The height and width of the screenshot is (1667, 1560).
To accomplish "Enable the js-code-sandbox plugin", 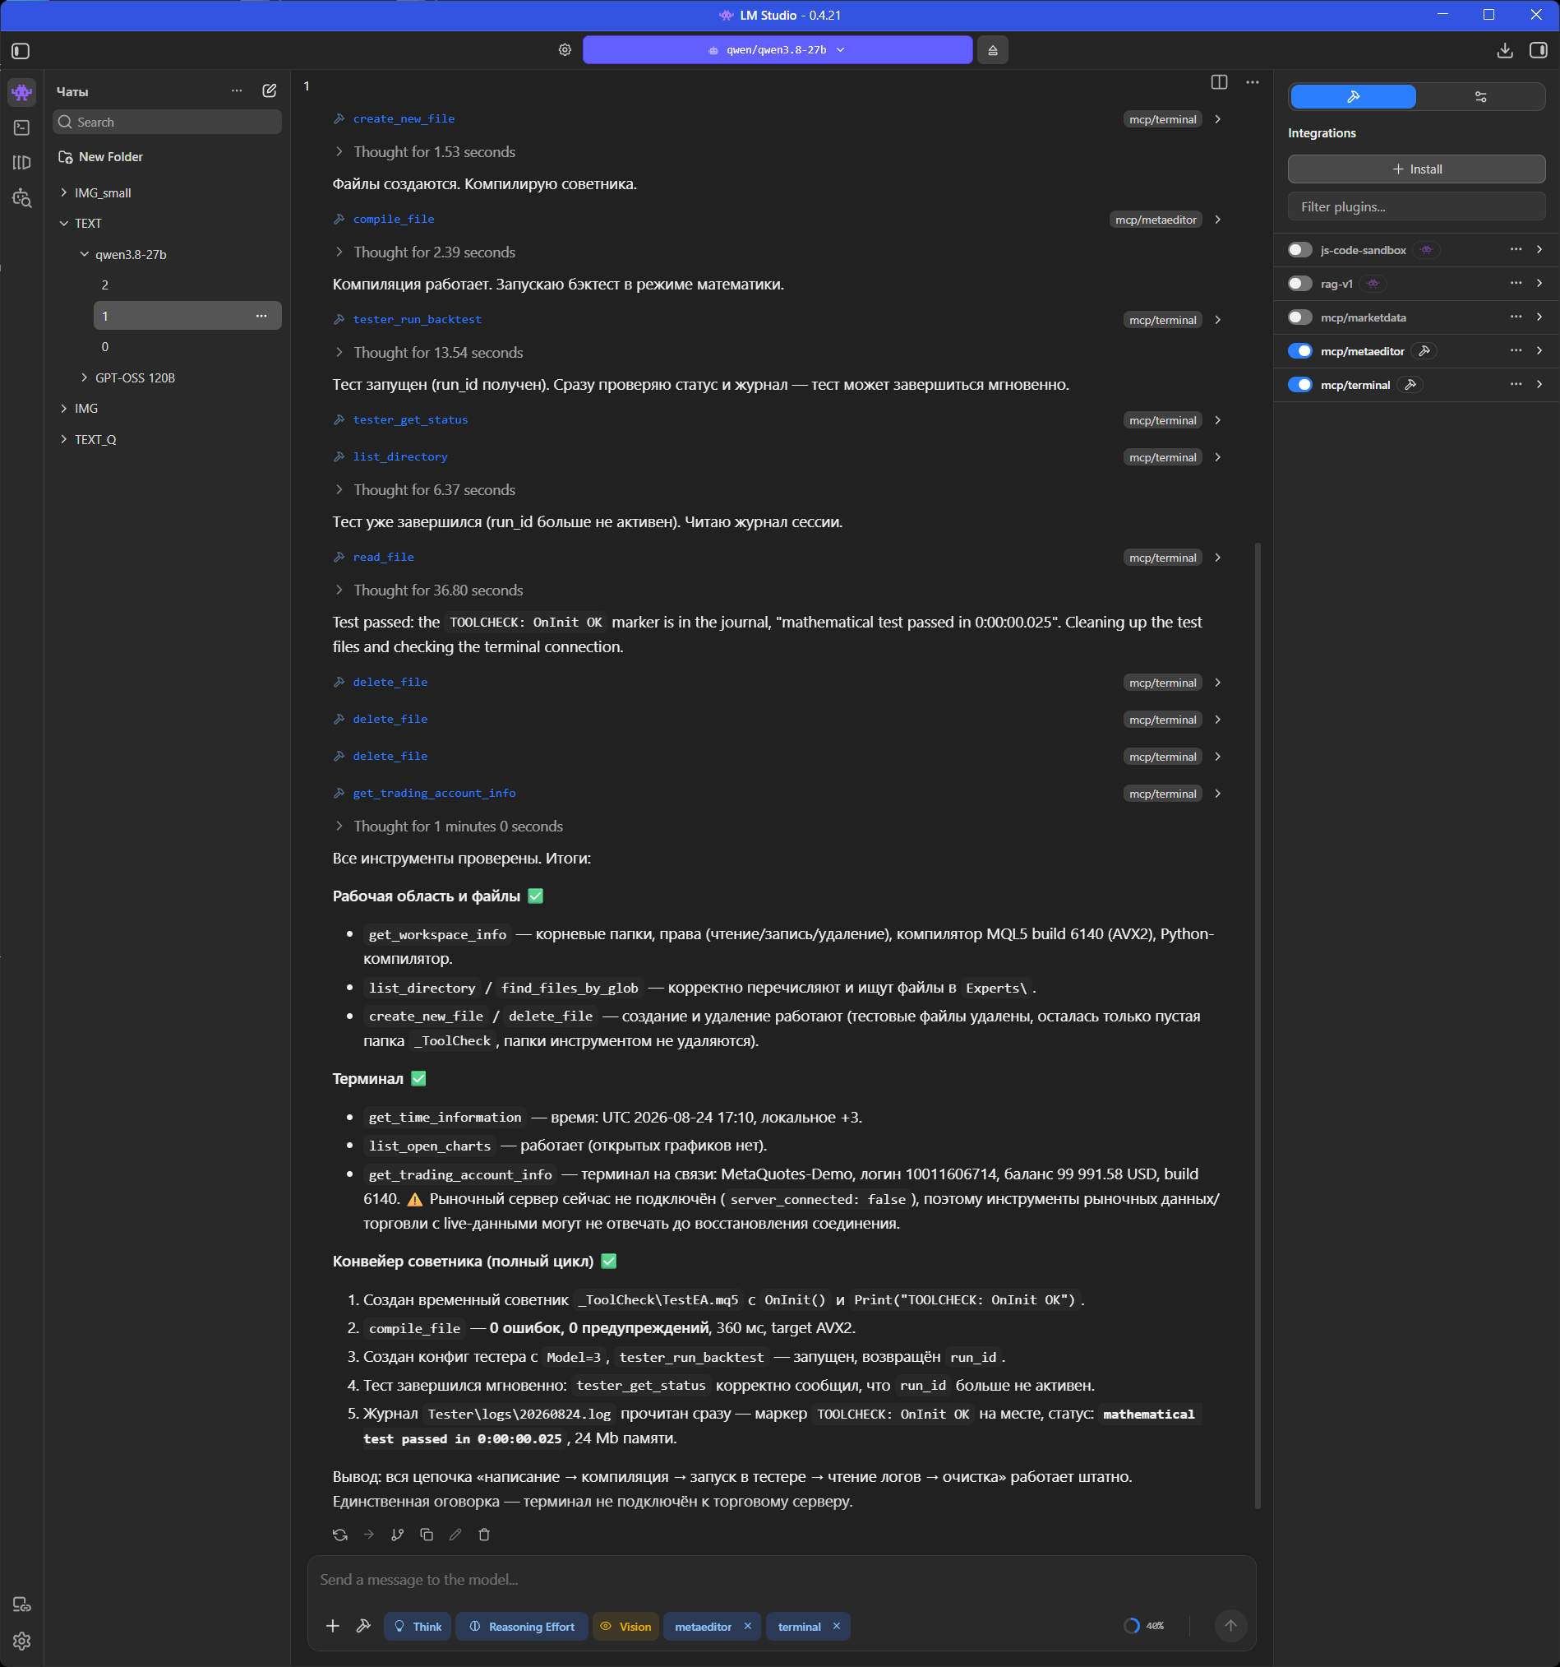I will pos(1299,250).
